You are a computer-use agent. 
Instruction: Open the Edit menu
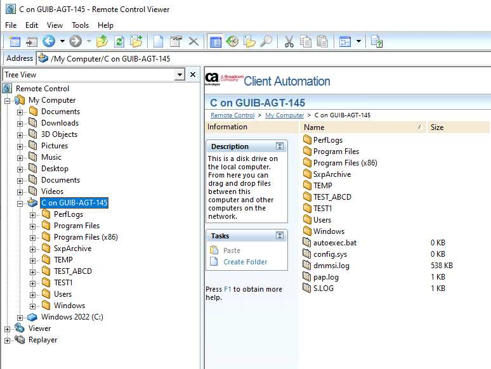tap(32, 25)
